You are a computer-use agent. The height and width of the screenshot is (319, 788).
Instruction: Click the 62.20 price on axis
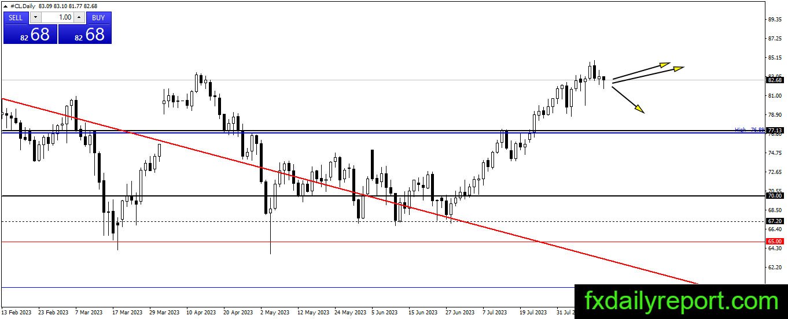(x=775, y=268)
